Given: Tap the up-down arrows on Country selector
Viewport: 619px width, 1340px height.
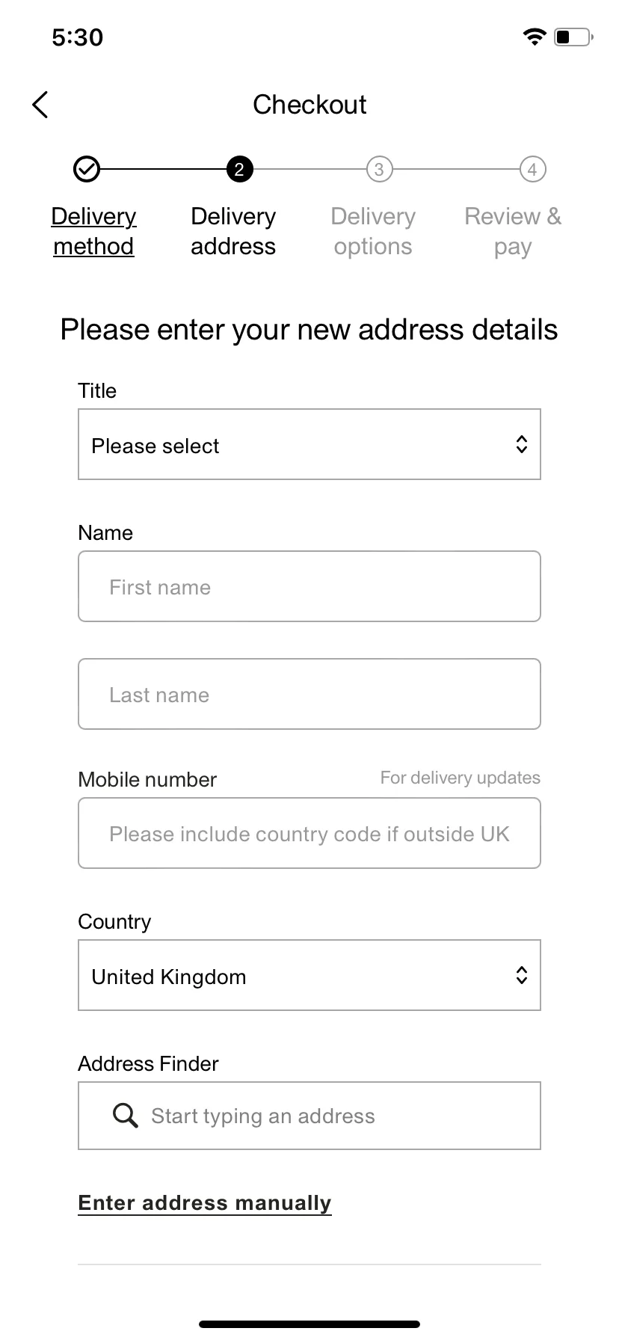Looking at the screenshot, I should click(x=522, y=975).
